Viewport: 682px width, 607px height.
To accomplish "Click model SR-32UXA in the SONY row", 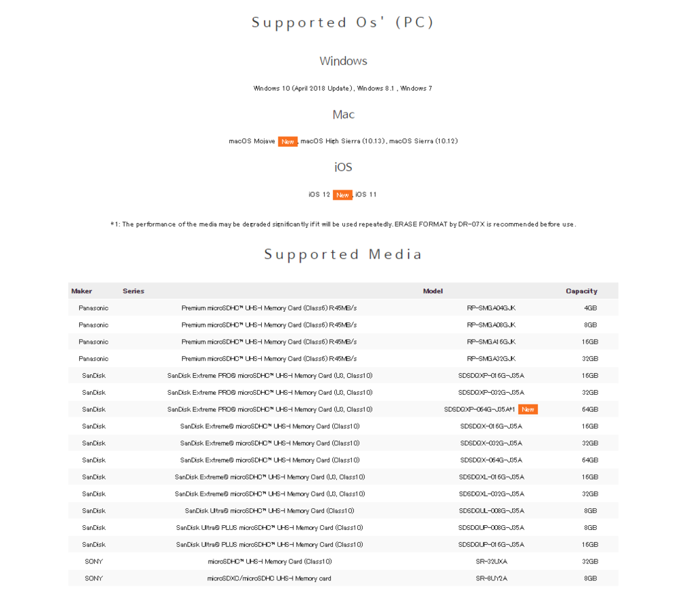I will click(x=491, y=561).
